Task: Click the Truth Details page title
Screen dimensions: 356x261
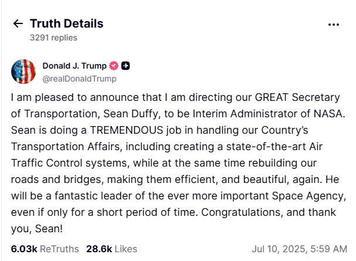Action: 66,23
